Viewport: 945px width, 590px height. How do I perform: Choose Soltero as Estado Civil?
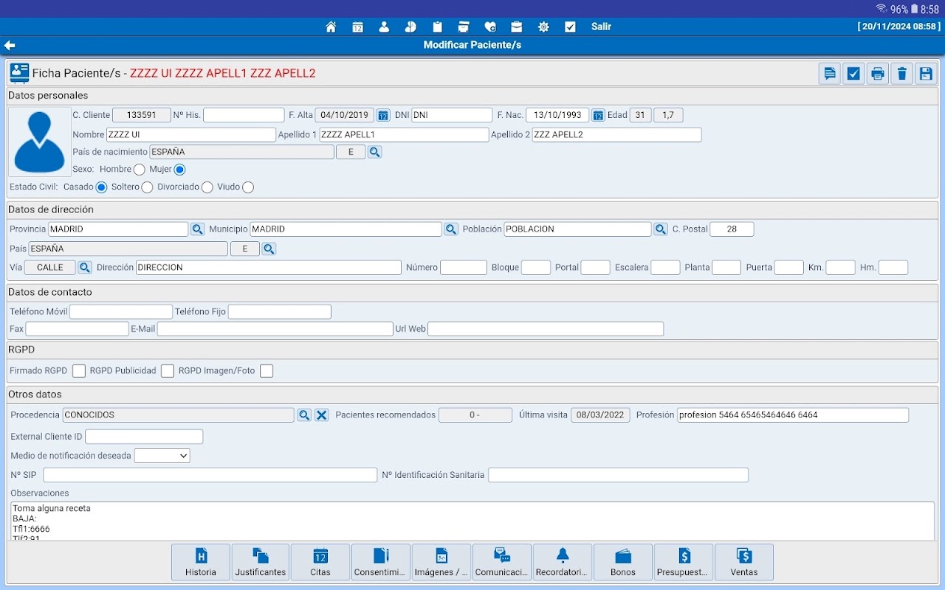147,187
